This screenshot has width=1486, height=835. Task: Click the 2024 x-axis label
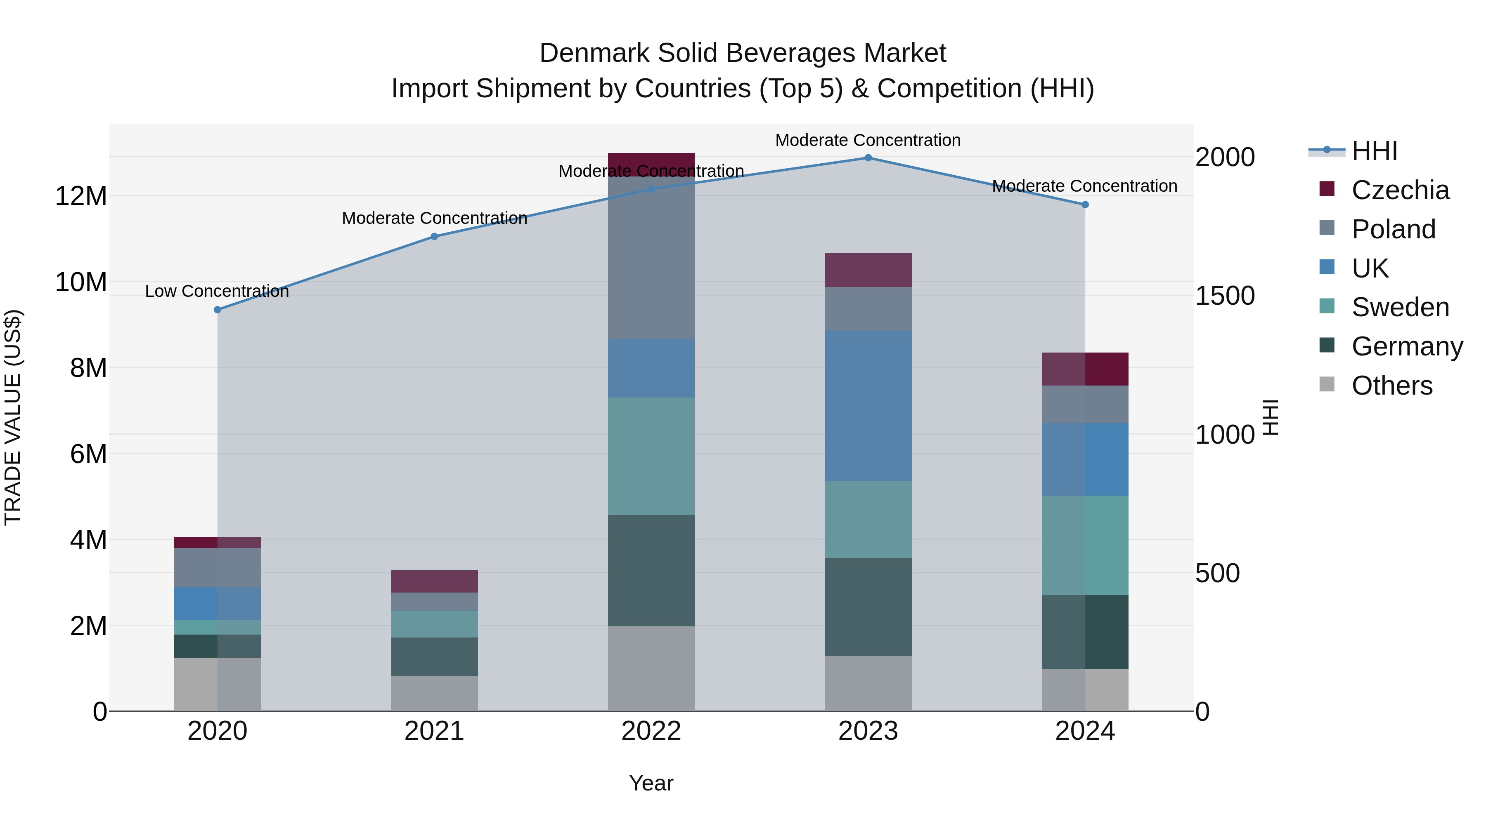[1085, 731]
